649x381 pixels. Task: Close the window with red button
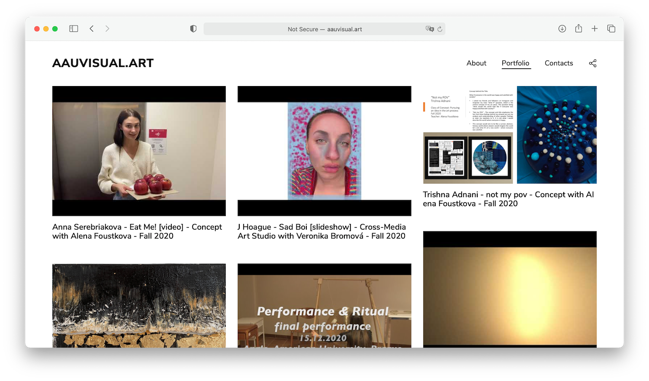click(37, 29)
